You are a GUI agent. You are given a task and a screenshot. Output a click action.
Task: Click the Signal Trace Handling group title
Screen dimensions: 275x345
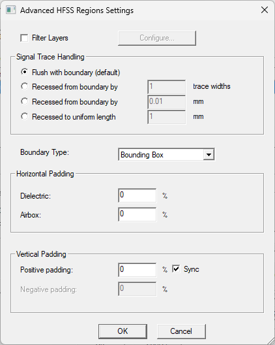click(x=50, y=57)
